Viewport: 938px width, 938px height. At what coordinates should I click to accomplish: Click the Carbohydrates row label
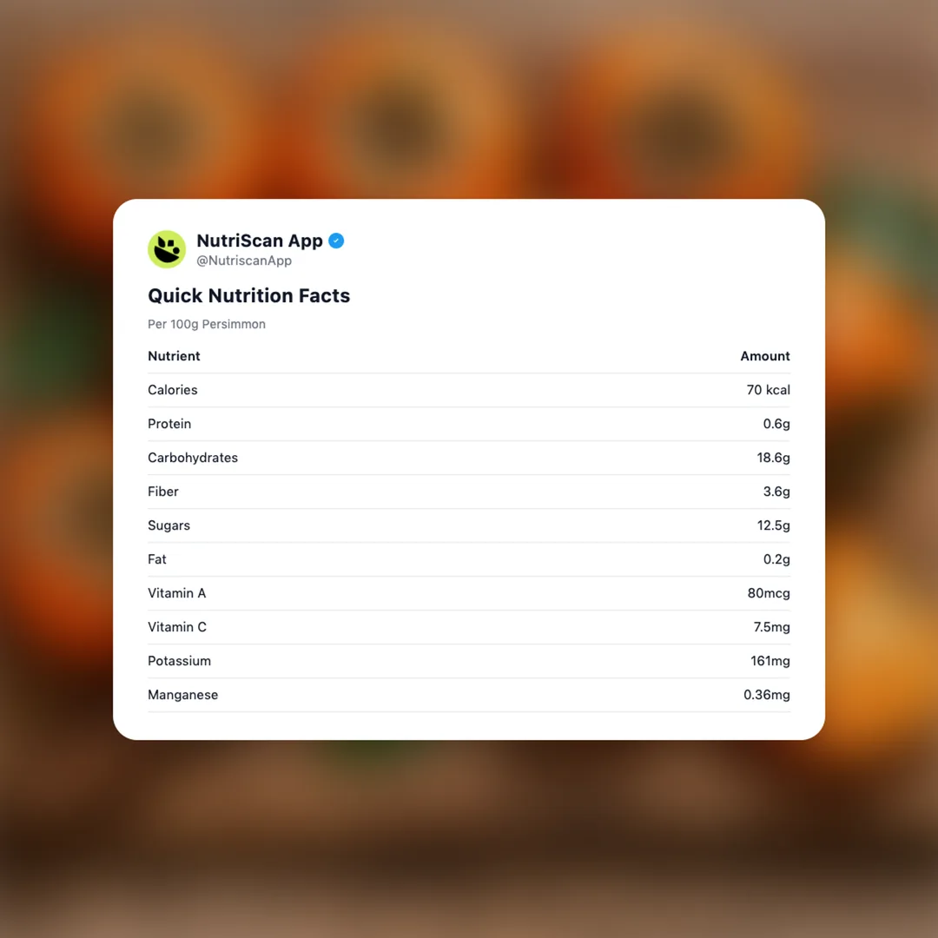(193, 458)
